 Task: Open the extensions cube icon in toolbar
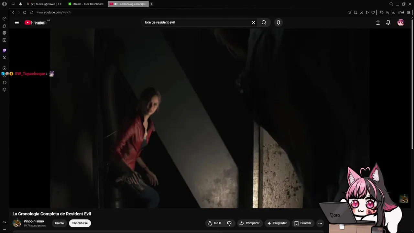[381, 12]
